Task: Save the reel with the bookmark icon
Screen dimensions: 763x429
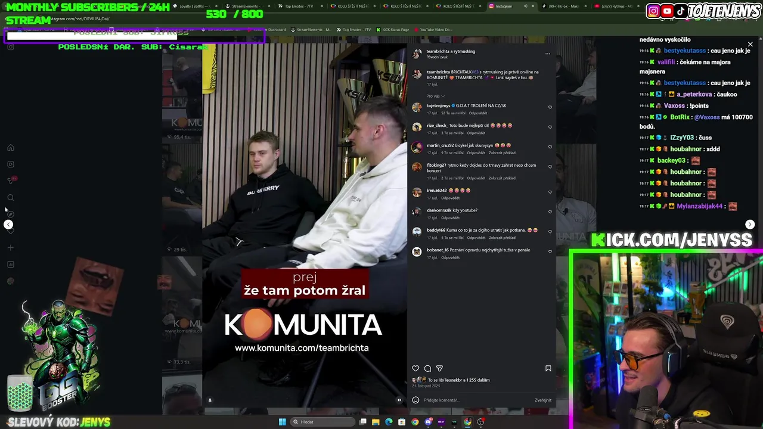Action: [548, 369]
